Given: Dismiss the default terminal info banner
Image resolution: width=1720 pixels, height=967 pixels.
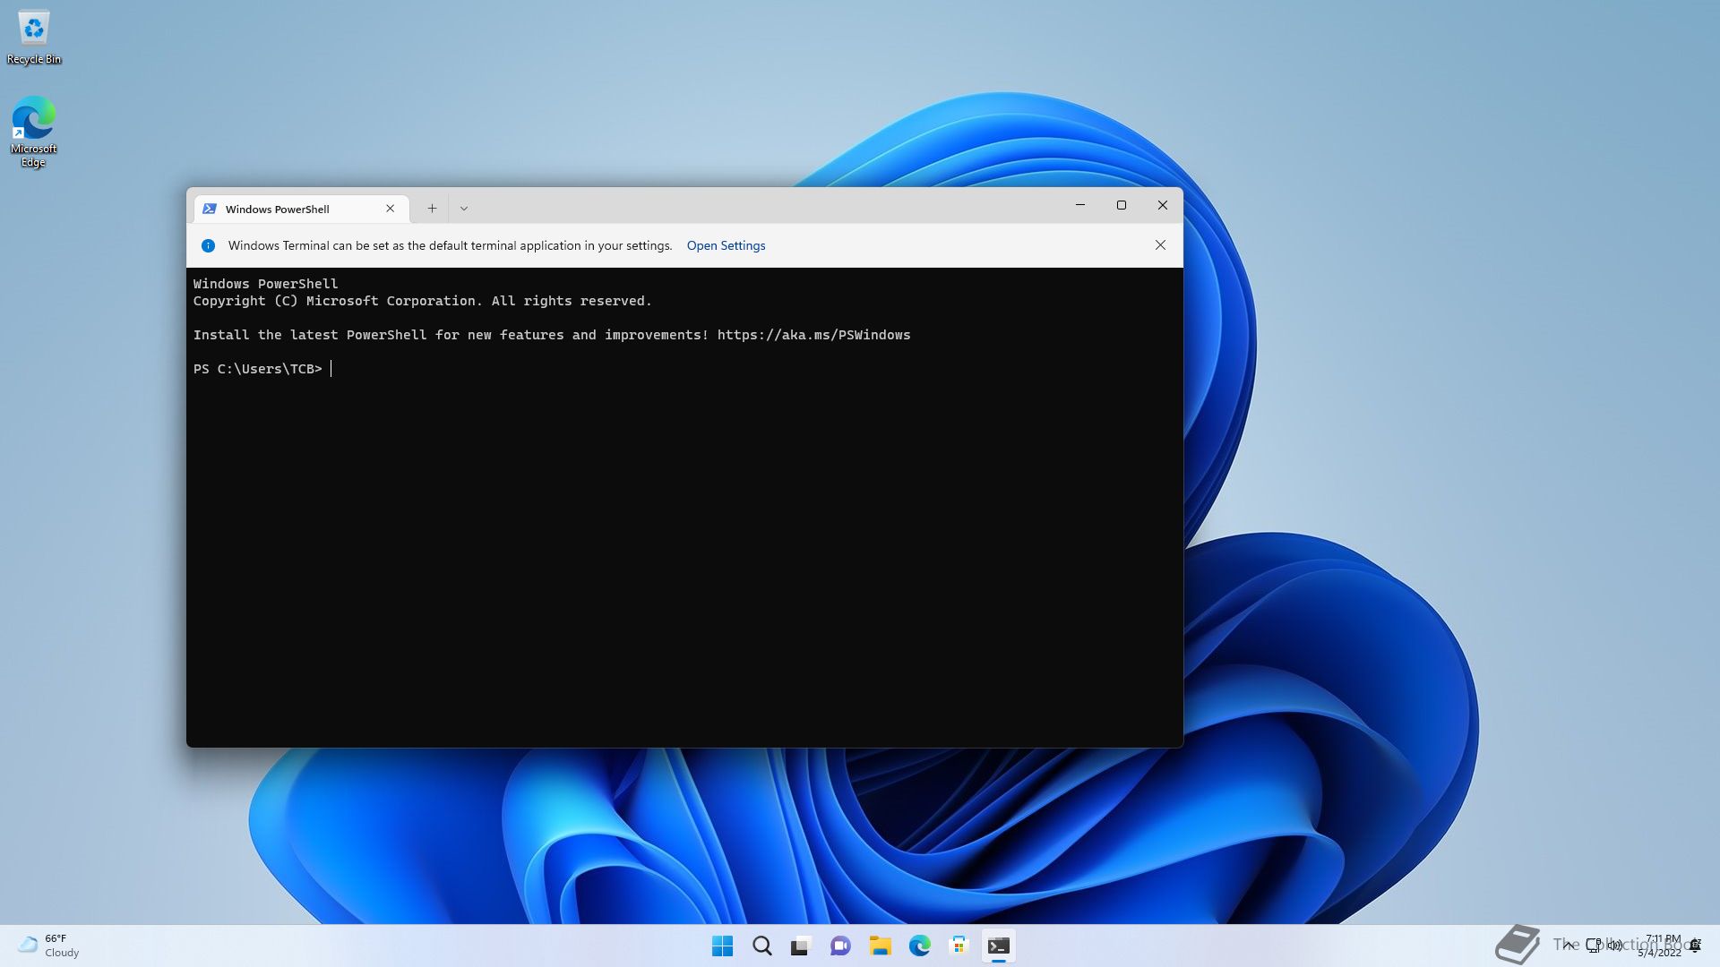Looking at the screenshot, I should coord(1160,245).
